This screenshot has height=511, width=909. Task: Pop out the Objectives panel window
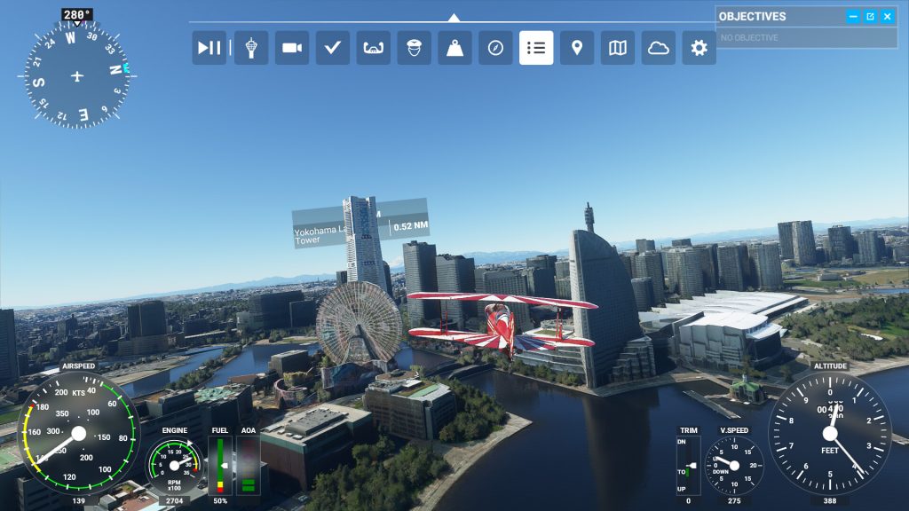coord(870,16)
